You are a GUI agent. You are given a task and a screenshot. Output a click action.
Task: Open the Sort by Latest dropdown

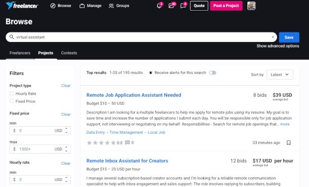point(280,74)
